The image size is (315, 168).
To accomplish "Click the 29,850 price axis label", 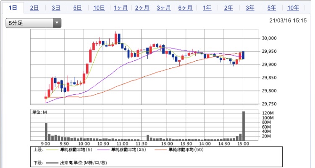I will pos(269,78).
